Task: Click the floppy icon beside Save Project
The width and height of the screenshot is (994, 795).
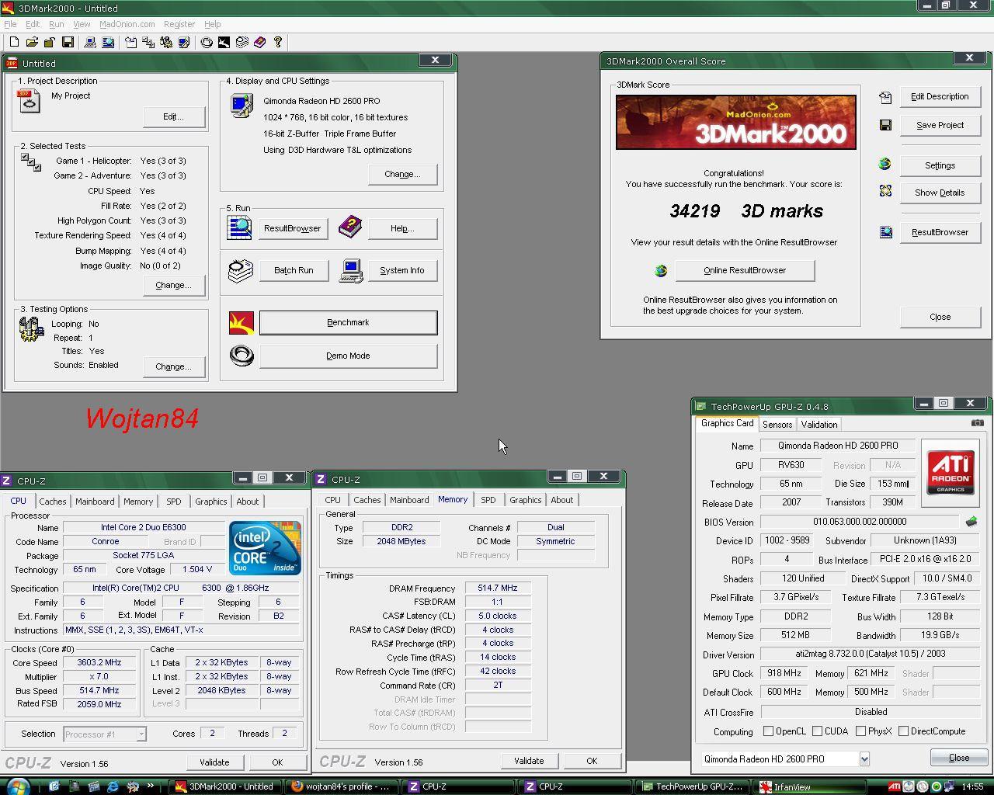Action: pyautogui.click(x=885, y=125)
